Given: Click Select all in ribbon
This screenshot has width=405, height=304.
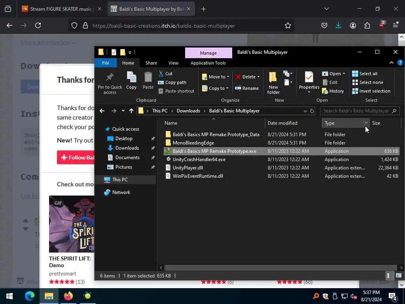Looking at the screenshot, I should [x=365, y=74].
